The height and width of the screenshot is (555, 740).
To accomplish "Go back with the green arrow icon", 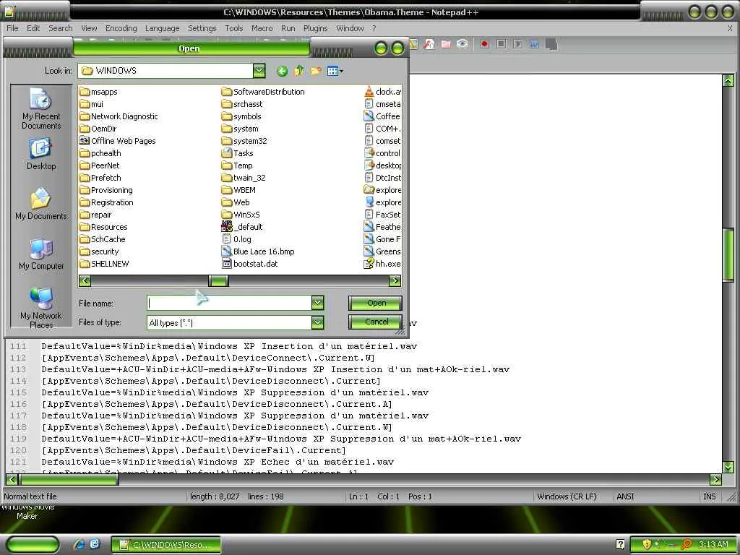I will (282, 72).
